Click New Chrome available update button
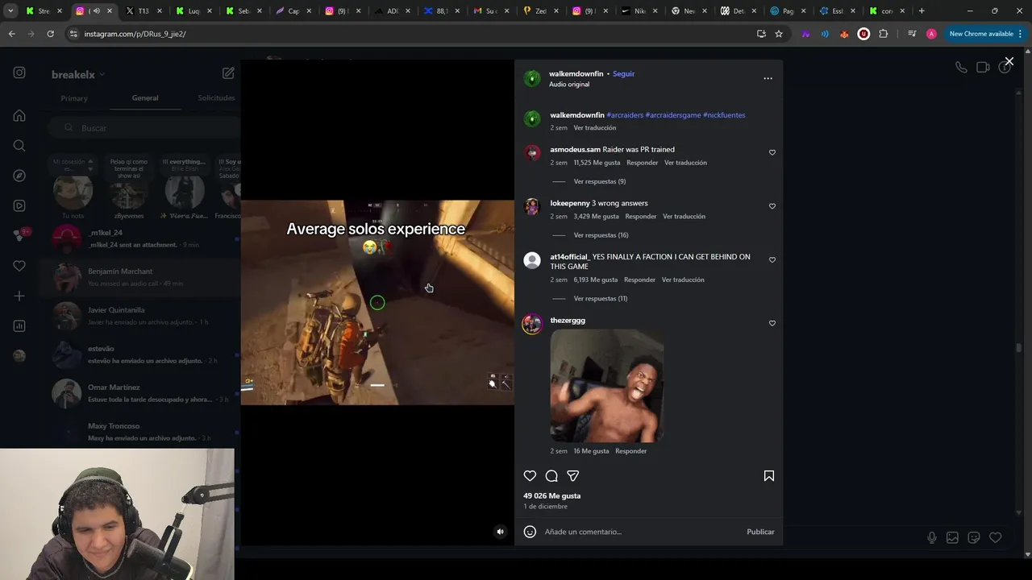The height and width of the screenshot is (580, 1032). (x=986, y=34)
